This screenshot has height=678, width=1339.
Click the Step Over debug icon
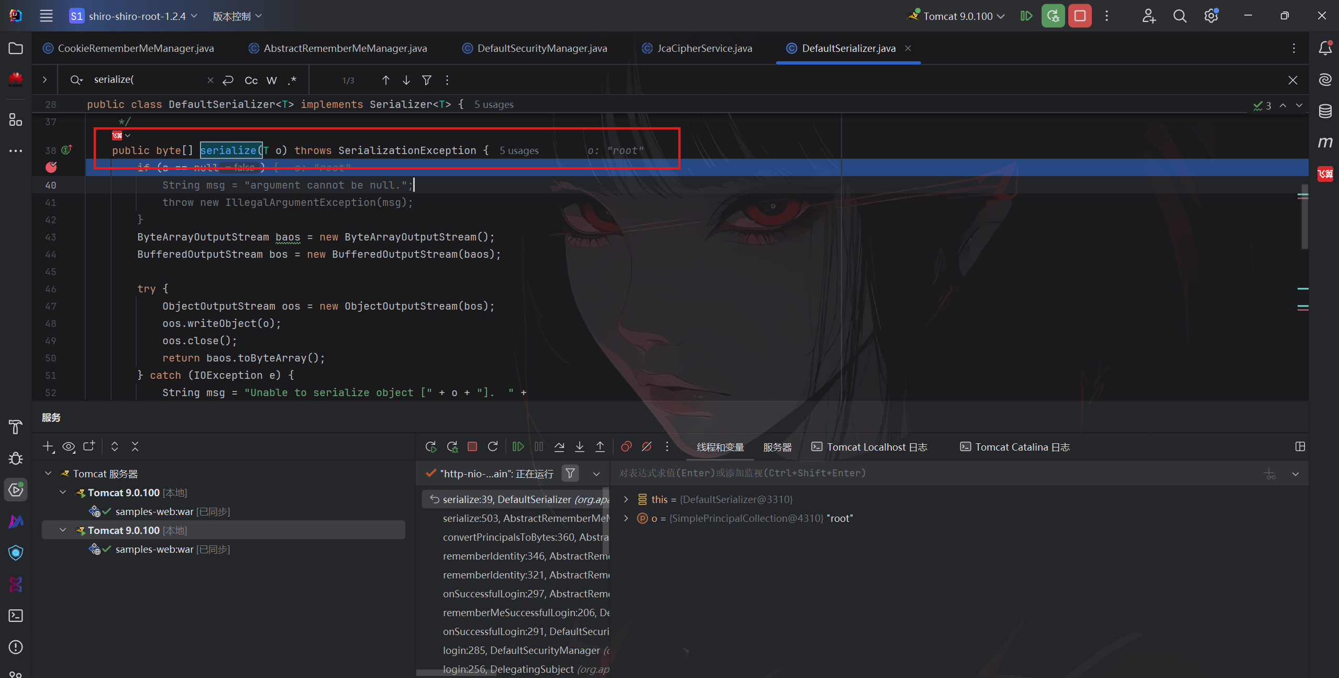(x=559, y=447)
